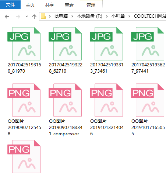Select PNG icon of 20190907183341-compressor

click(65, 100)
